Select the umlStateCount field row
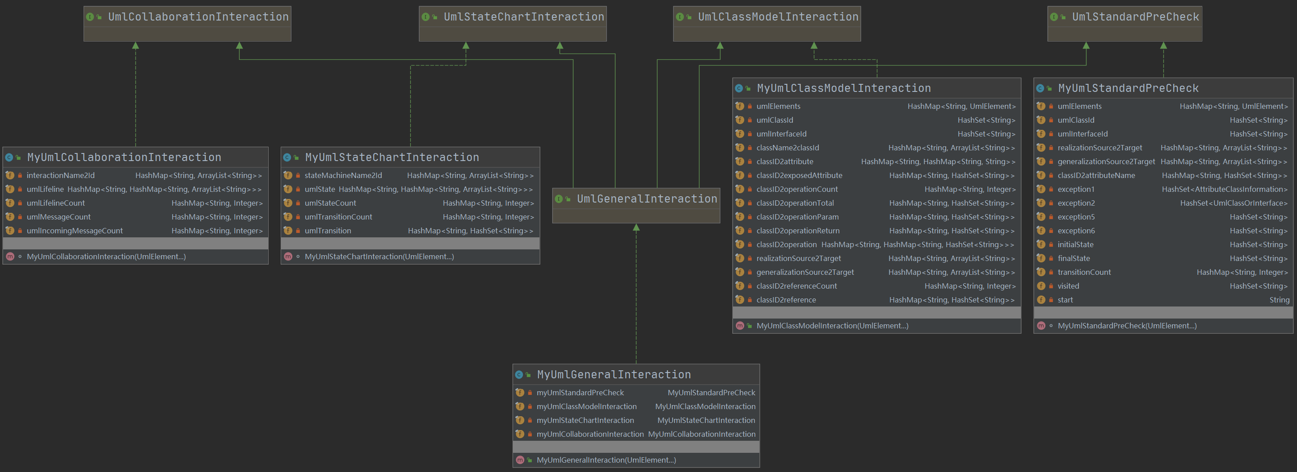Viewport: 1297px width, 472px height. [x=410, y=203]
